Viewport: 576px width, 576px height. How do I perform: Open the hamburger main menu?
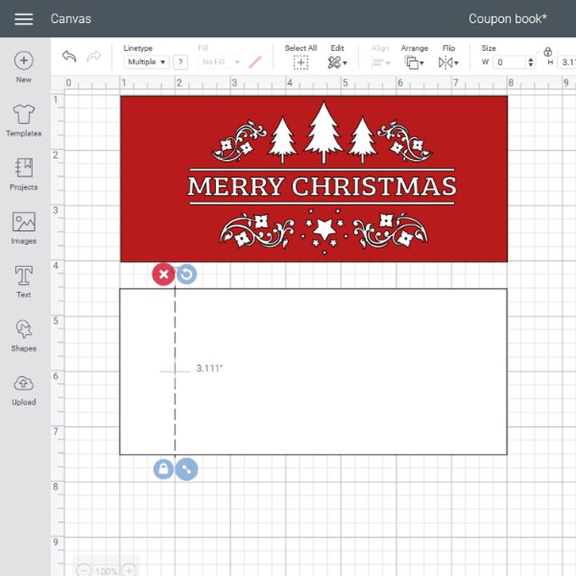pyautogui.click(x=24, y=19)
